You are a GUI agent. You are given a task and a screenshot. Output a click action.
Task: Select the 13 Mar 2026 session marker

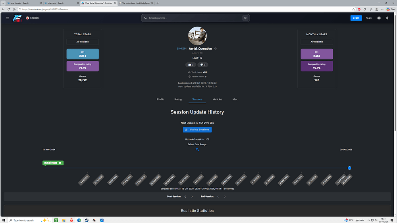pos(283,180)
